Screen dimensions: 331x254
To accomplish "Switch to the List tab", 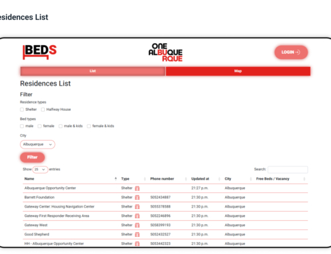I will click(93, 71).
